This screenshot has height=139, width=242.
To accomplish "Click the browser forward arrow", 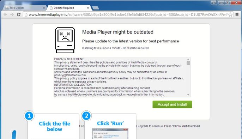I will (12, 14).
